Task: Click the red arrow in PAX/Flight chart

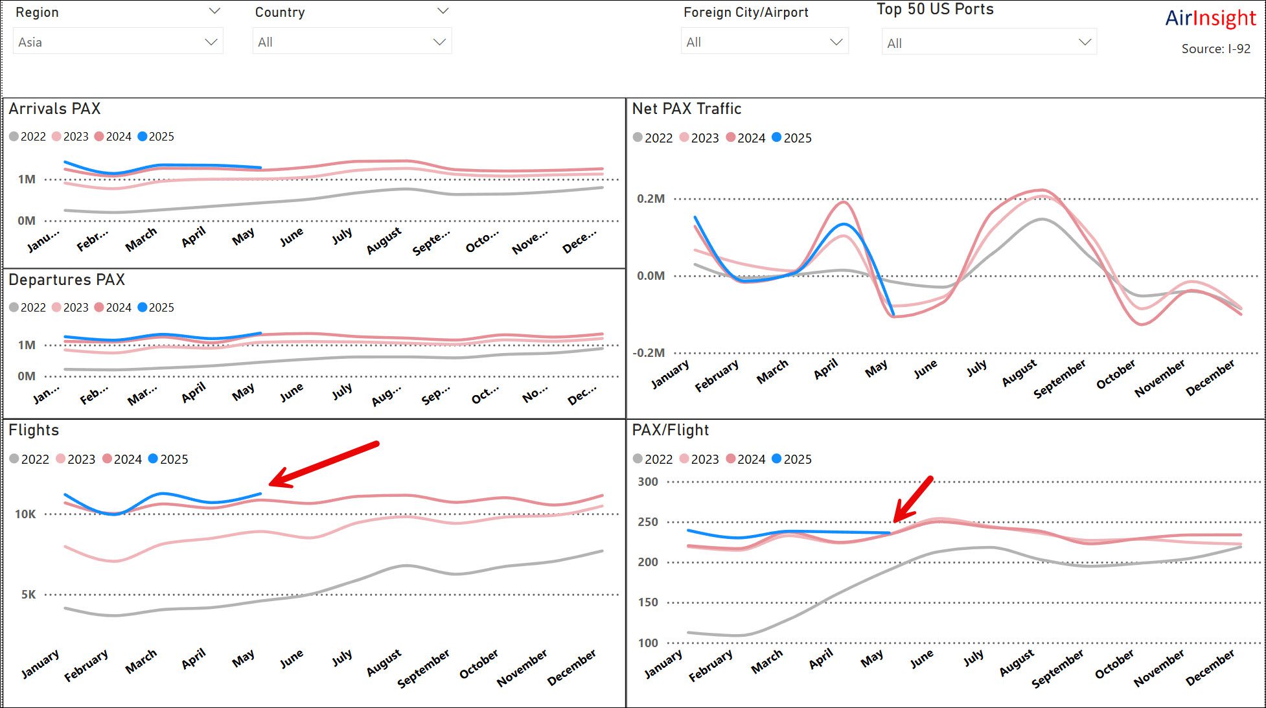Action: [x=913, y=499]
